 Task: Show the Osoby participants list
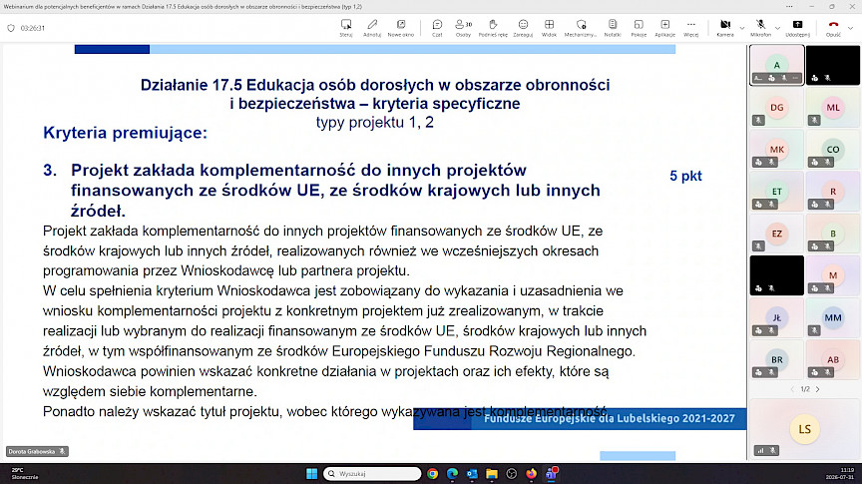tap(464, 28)
